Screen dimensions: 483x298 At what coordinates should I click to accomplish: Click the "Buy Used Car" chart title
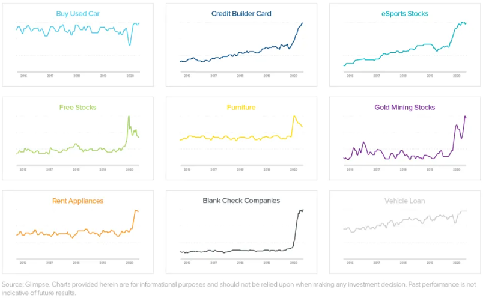(x=77, y=13)
